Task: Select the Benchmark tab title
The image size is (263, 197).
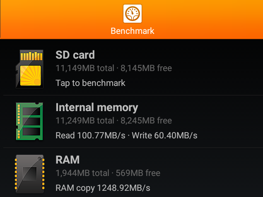Action: pyautogui.click(x=133, y=31)
